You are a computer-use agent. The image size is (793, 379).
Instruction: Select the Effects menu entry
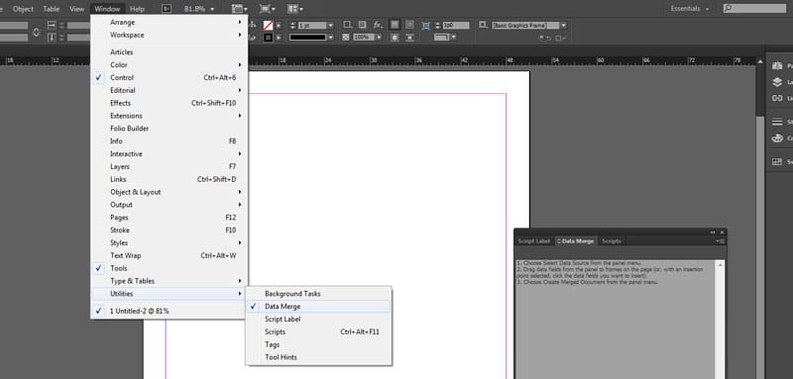(x=170, y=103)
